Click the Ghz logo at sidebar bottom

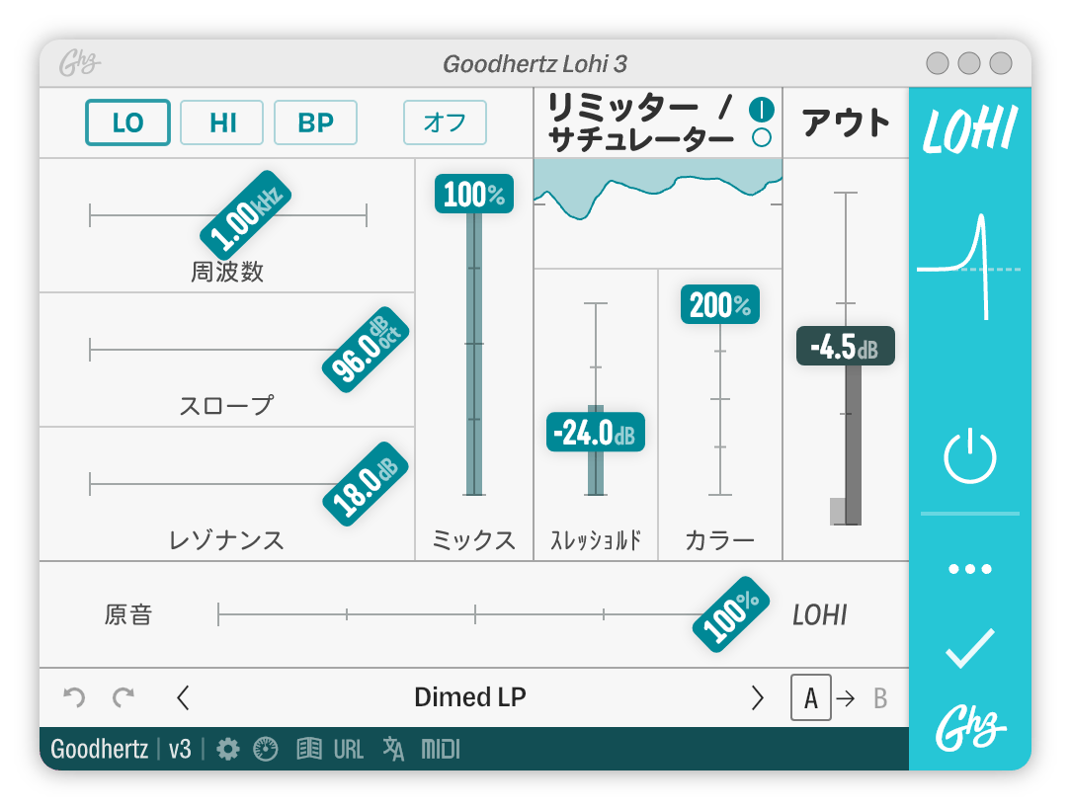point(970,727)
